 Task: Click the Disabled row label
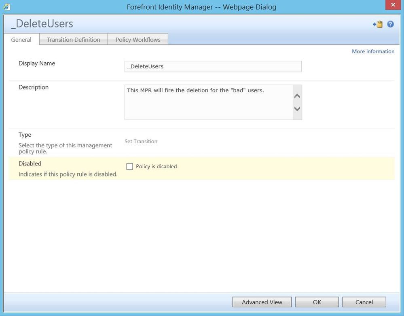(30, 163)
